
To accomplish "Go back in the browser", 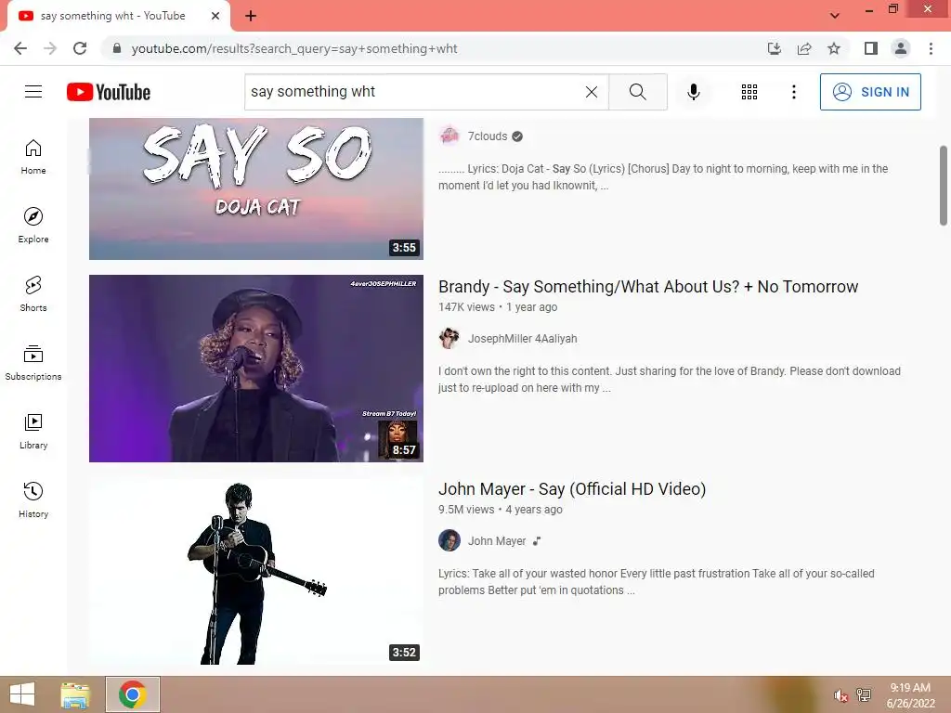I will 20,48.
